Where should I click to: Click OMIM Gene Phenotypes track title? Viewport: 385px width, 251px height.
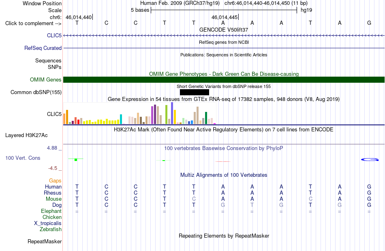(x=224, y=74)
